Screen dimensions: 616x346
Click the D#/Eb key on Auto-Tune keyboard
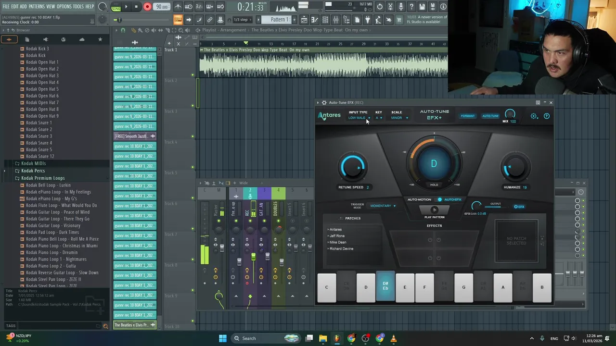(x=385, y=287)
